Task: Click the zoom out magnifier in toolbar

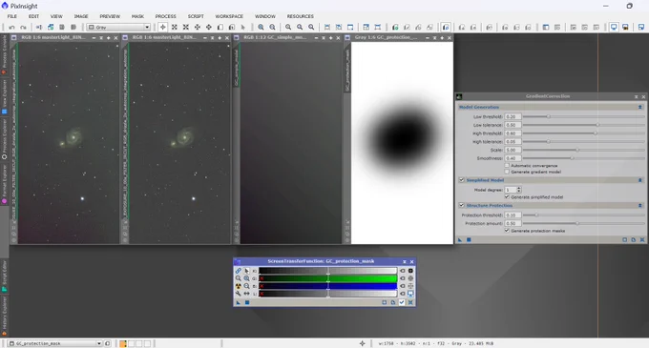Action: pos(272,28)
